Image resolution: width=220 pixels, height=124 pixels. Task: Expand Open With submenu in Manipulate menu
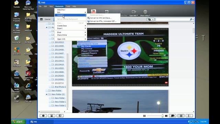point(70,39)
